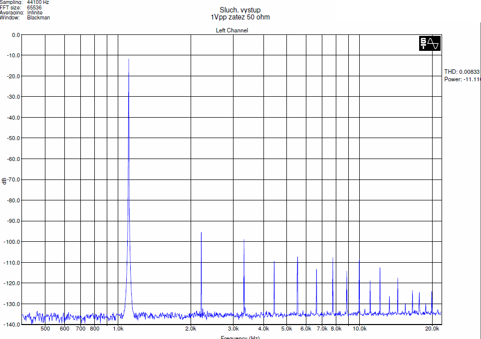The height and width of the screenshot is (339, 481).
Task: Click the rotated dB axis title
Action: pyautogui.click(x=4, y=181)
